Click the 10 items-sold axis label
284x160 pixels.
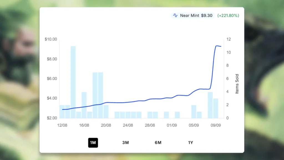(x=229, y=52)
